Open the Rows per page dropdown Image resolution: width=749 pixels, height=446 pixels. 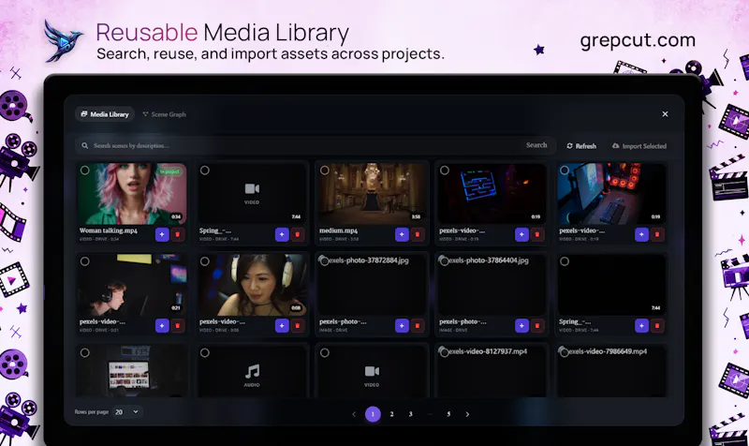pos(126,411)
